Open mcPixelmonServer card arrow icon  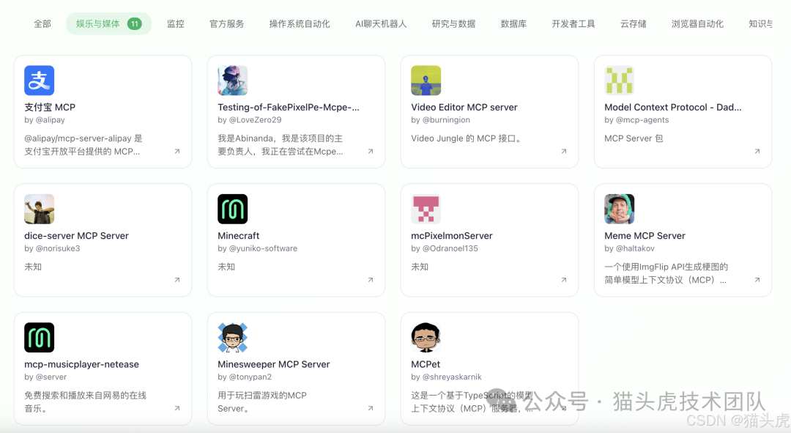pyautogui.click(x=564, y=280)
